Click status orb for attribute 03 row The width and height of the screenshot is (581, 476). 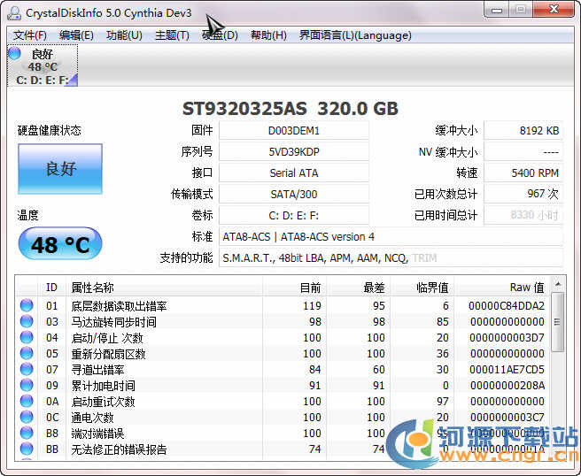click(x=27, y=322)
